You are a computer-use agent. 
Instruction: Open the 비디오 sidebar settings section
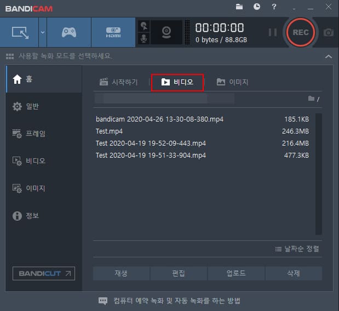[x=44, y=161]
